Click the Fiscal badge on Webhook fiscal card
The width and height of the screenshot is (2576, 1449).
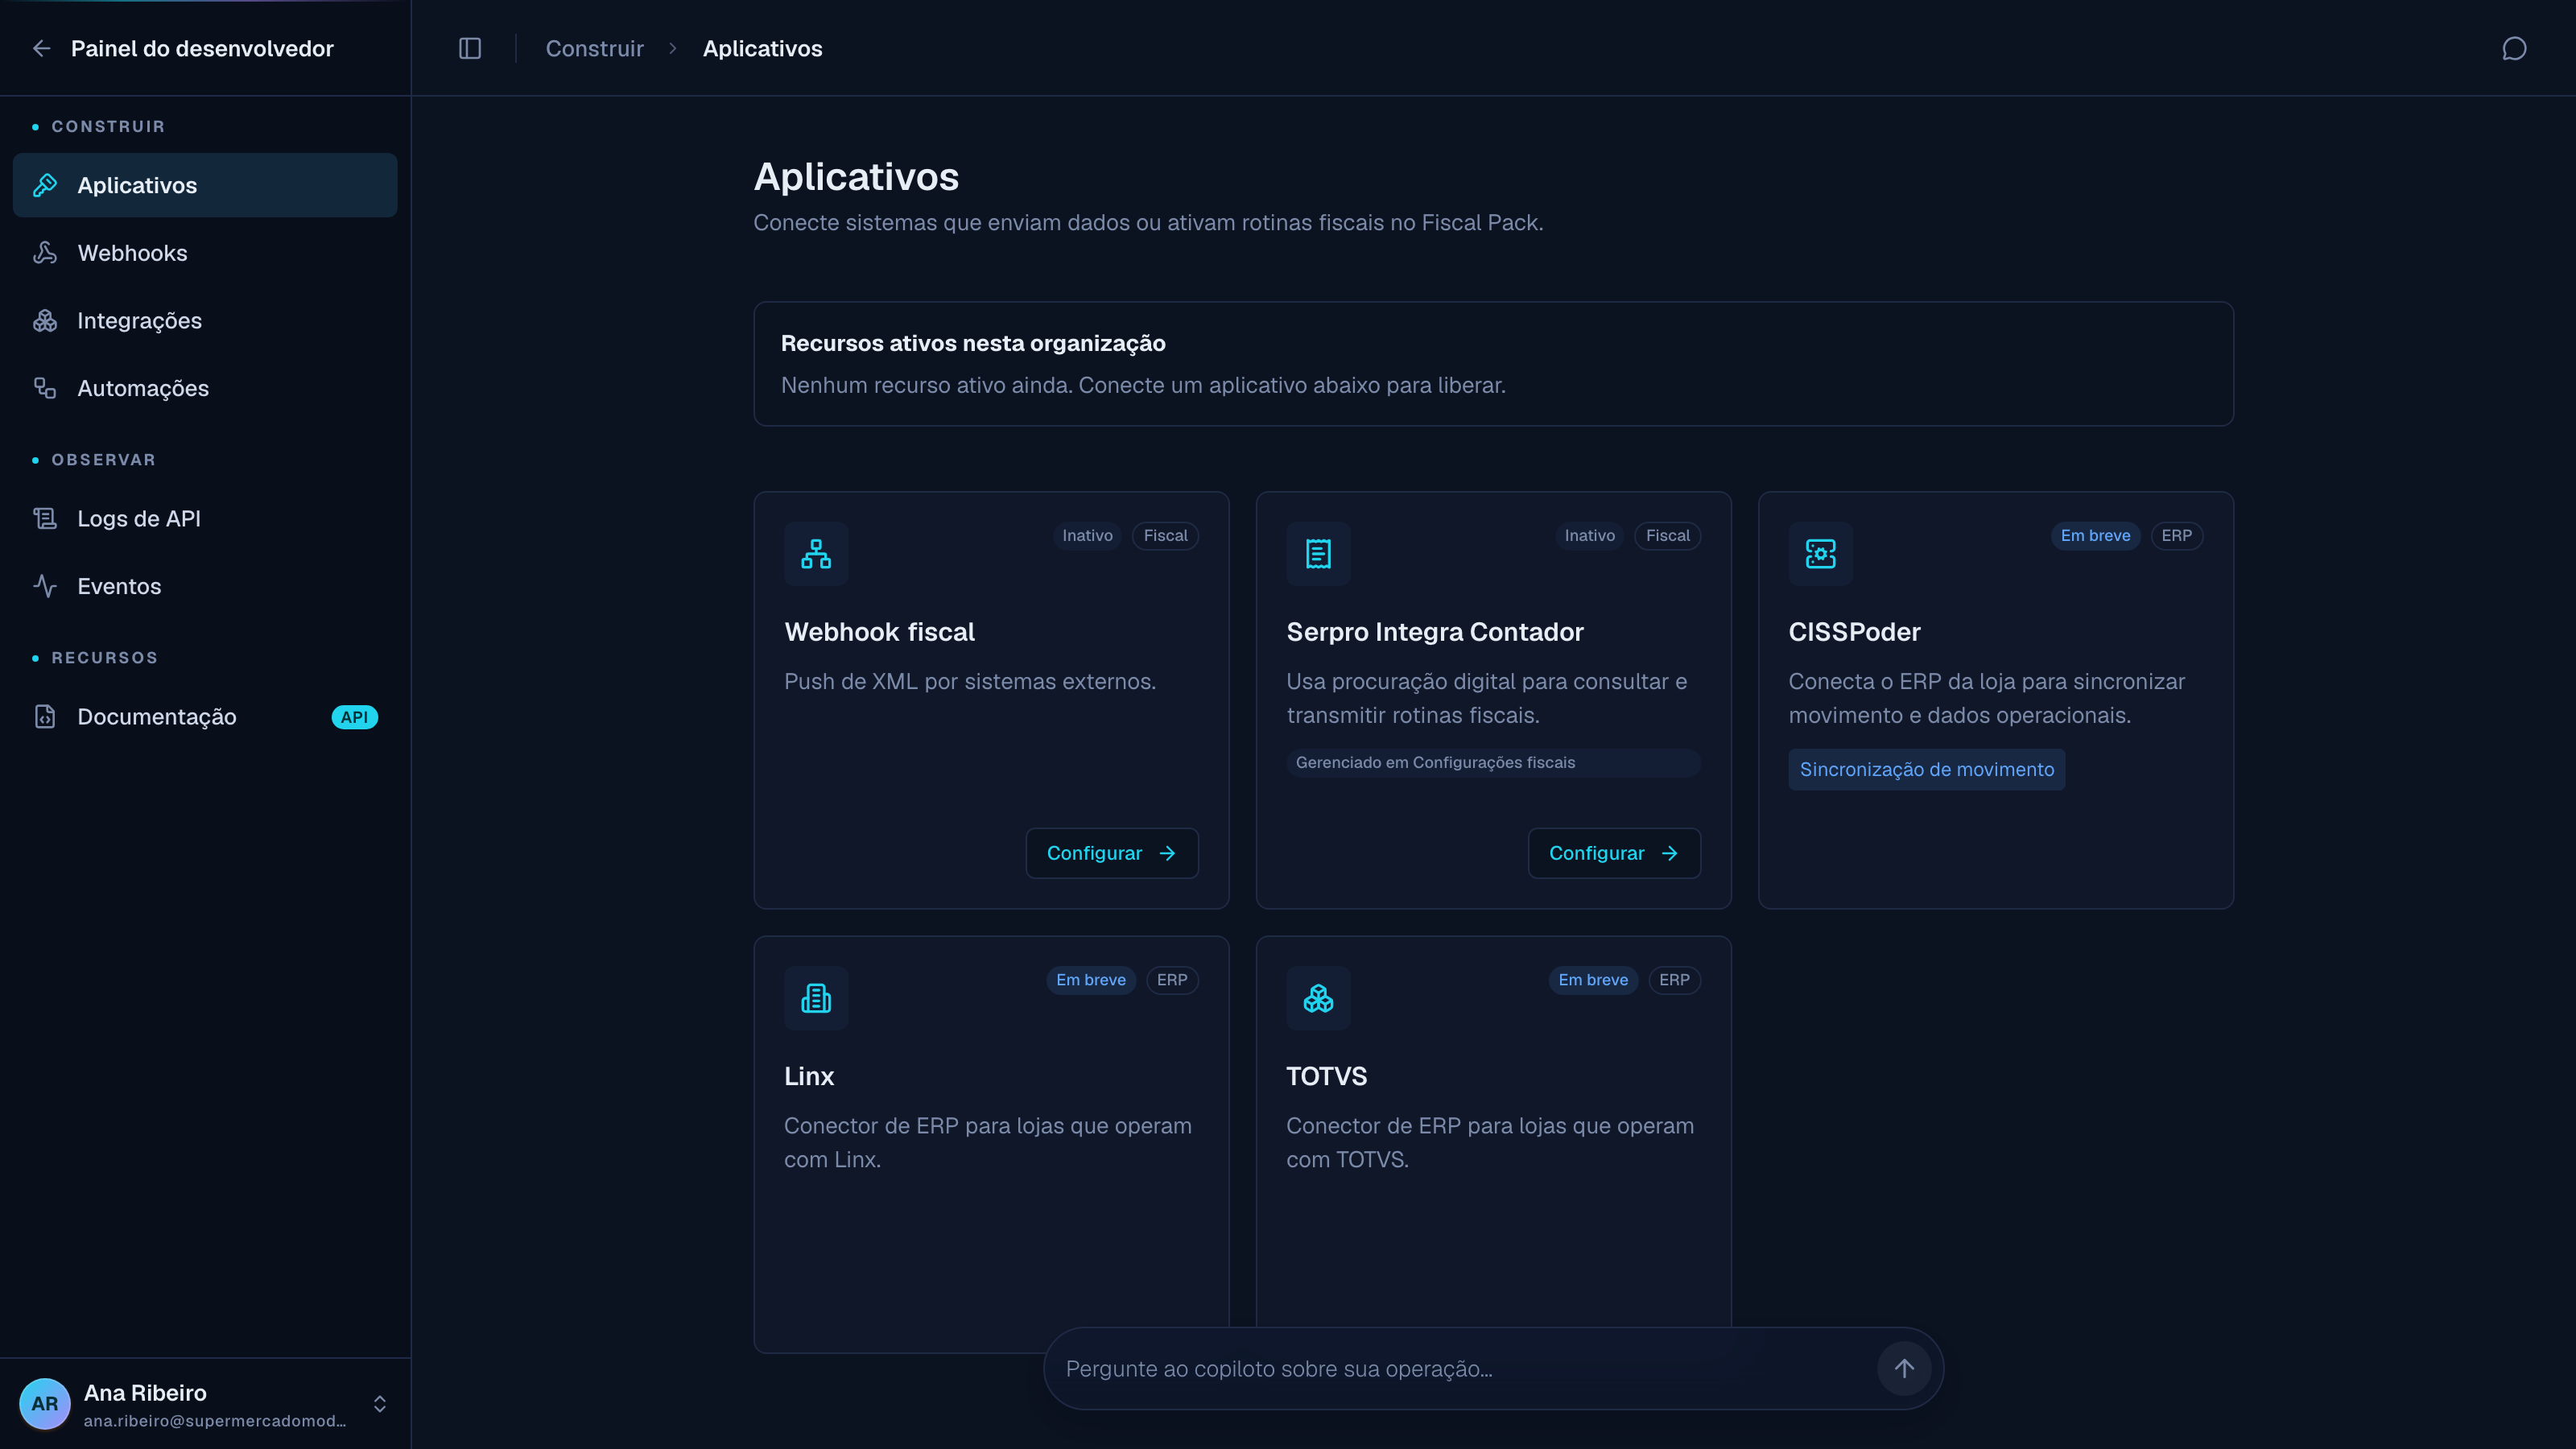pos(1165,535)
